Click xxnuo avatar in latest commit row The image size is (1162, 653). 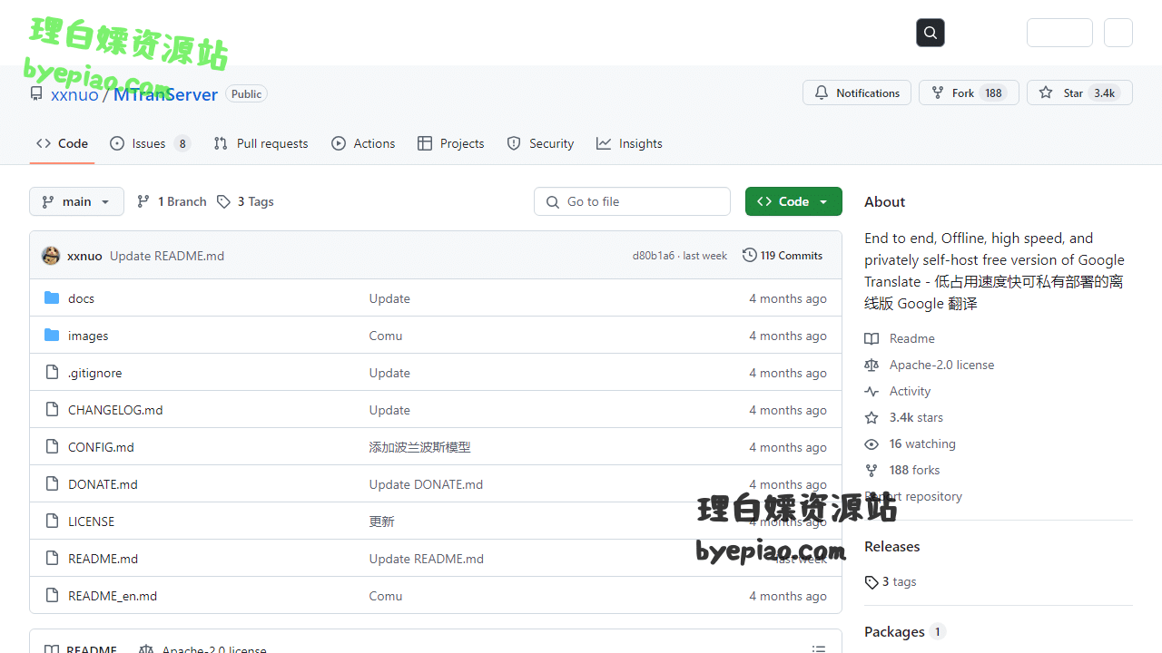point(51,256)
